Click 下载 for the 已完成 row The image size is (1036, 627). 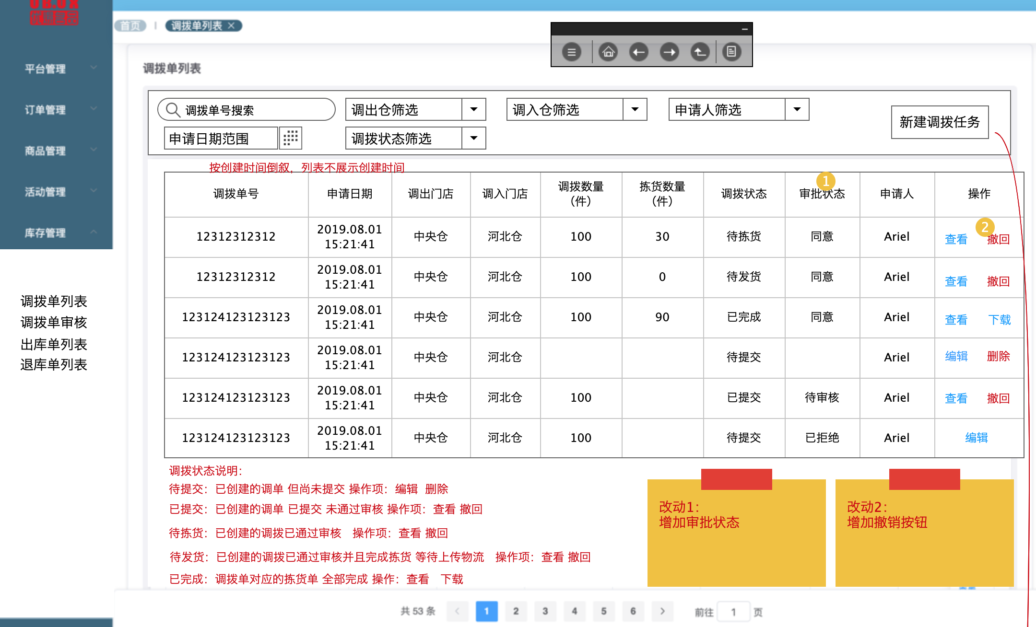pyautogui.click(x=1000, y=320)
